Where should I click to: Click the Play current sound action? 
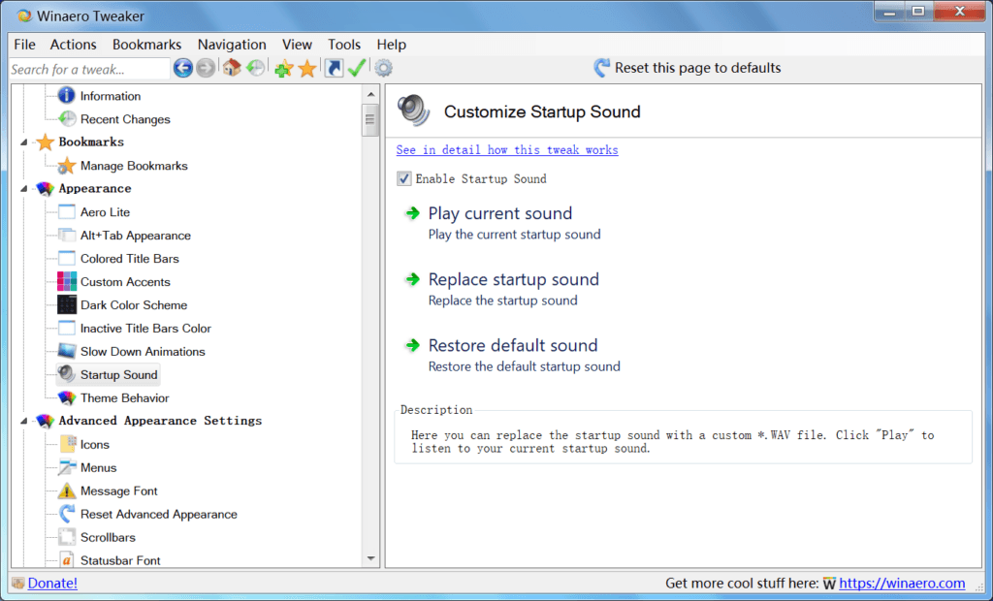click(x=499, y=213)
